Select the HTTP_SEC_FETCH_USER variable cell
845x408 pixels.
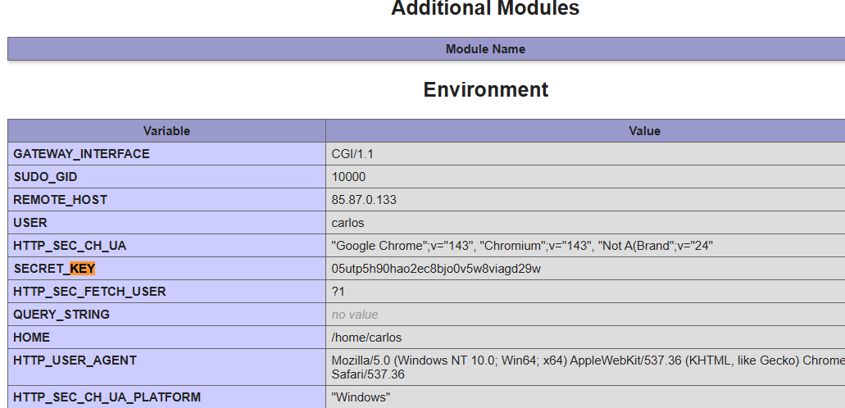tap(89, 292)
